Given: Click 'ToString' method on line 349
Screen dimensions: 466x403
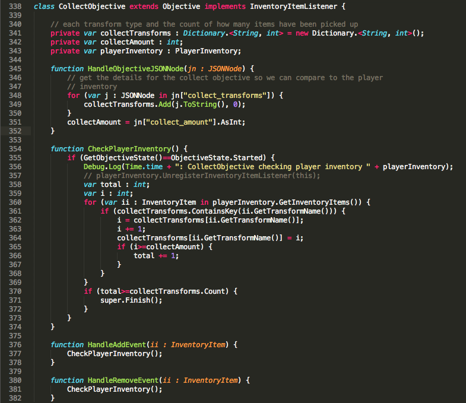Looking at the screenshot, I should pyautogui.click(x=200, y=104).
